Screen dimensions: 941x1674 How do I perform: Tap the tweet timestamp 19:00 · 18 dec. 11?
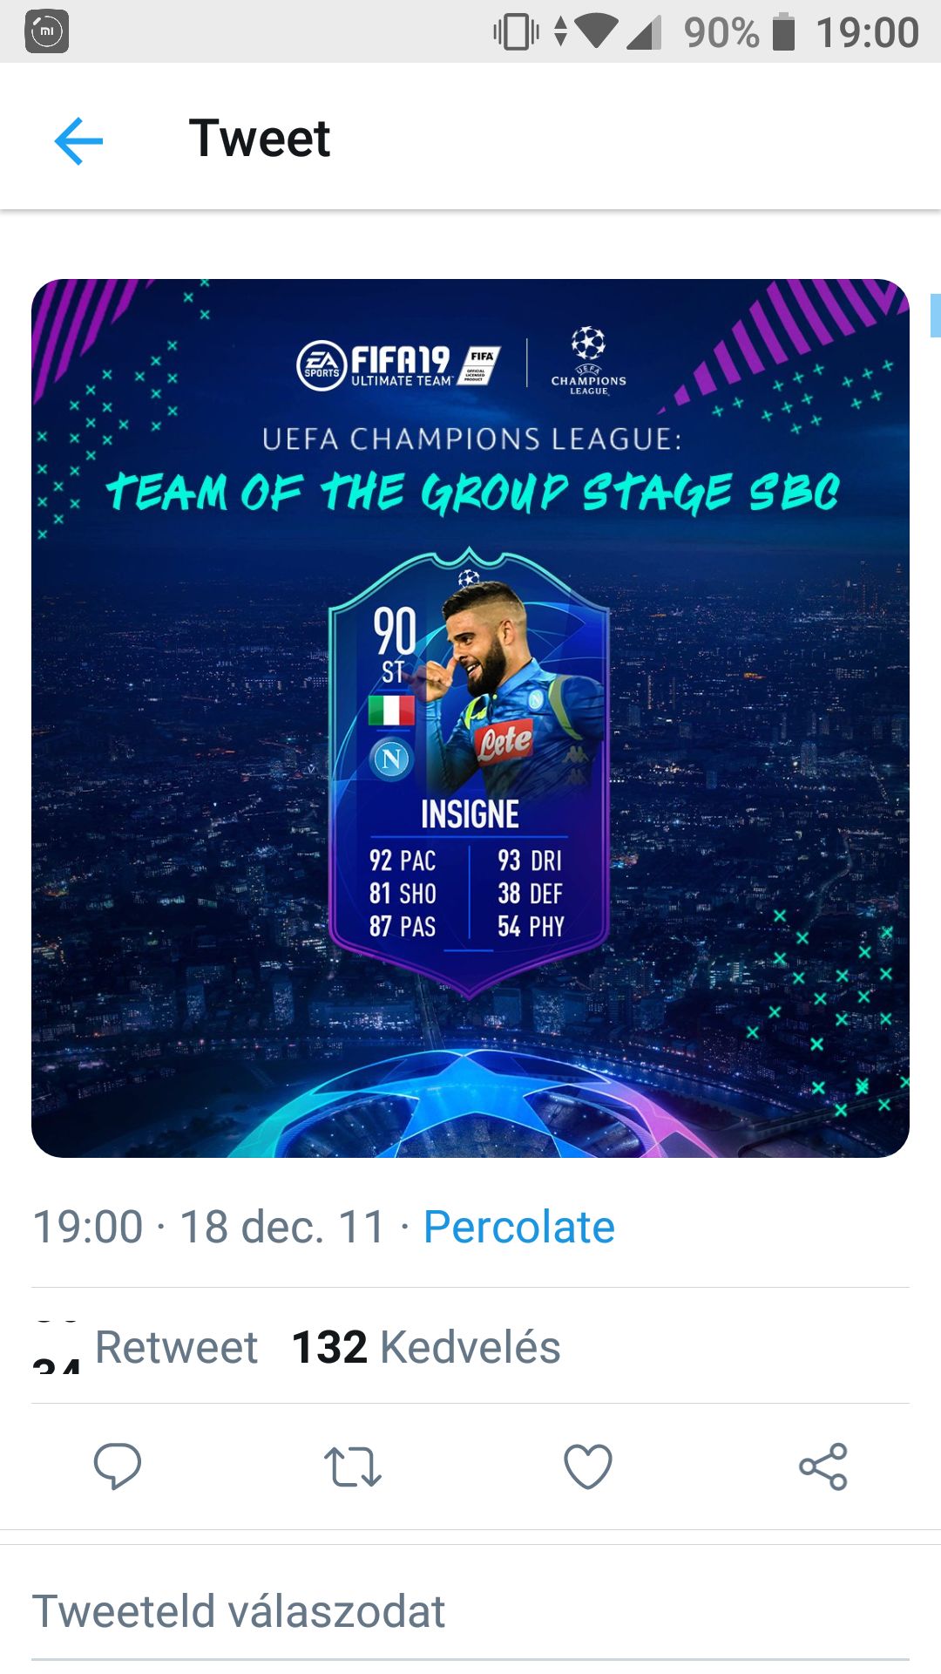(x=208, y=1227)
